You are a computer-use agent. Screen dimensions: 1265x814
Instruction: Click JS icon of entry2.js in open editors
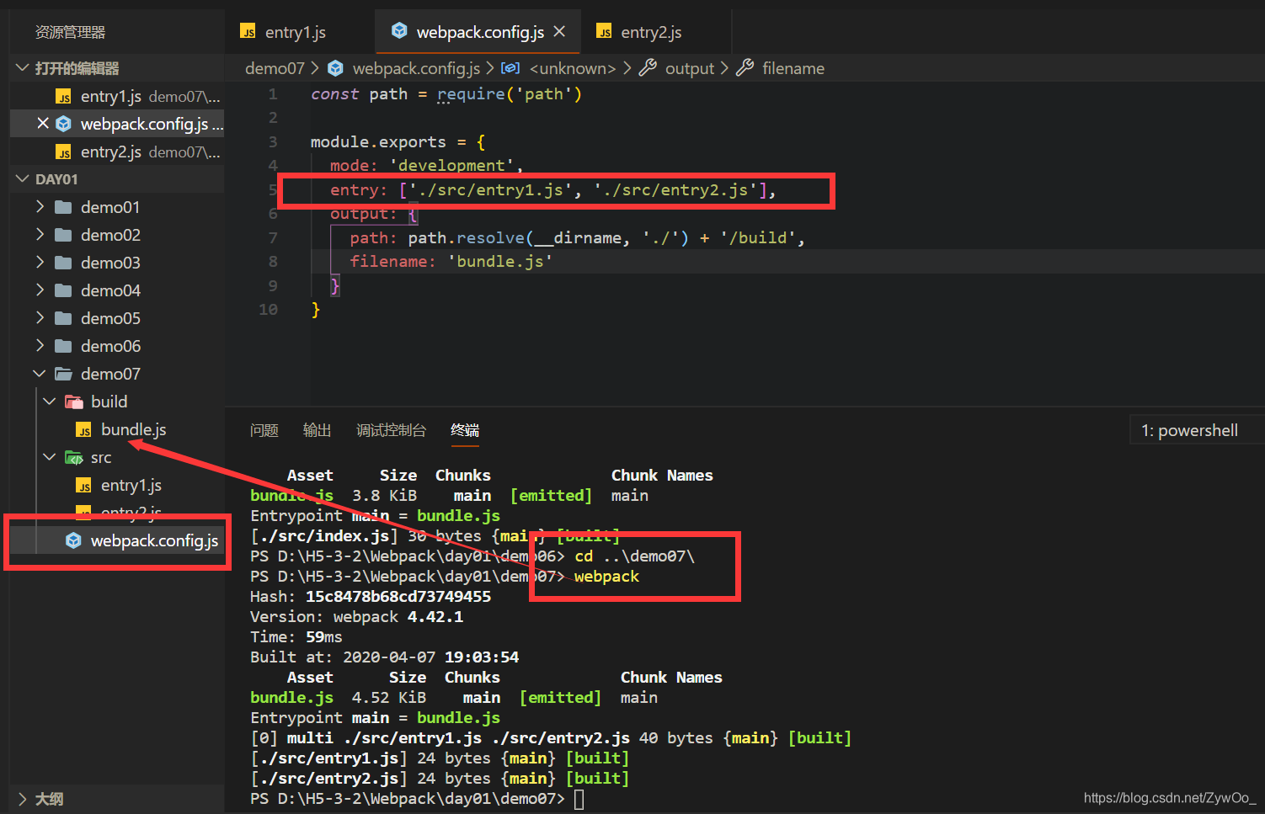point(63,152)
